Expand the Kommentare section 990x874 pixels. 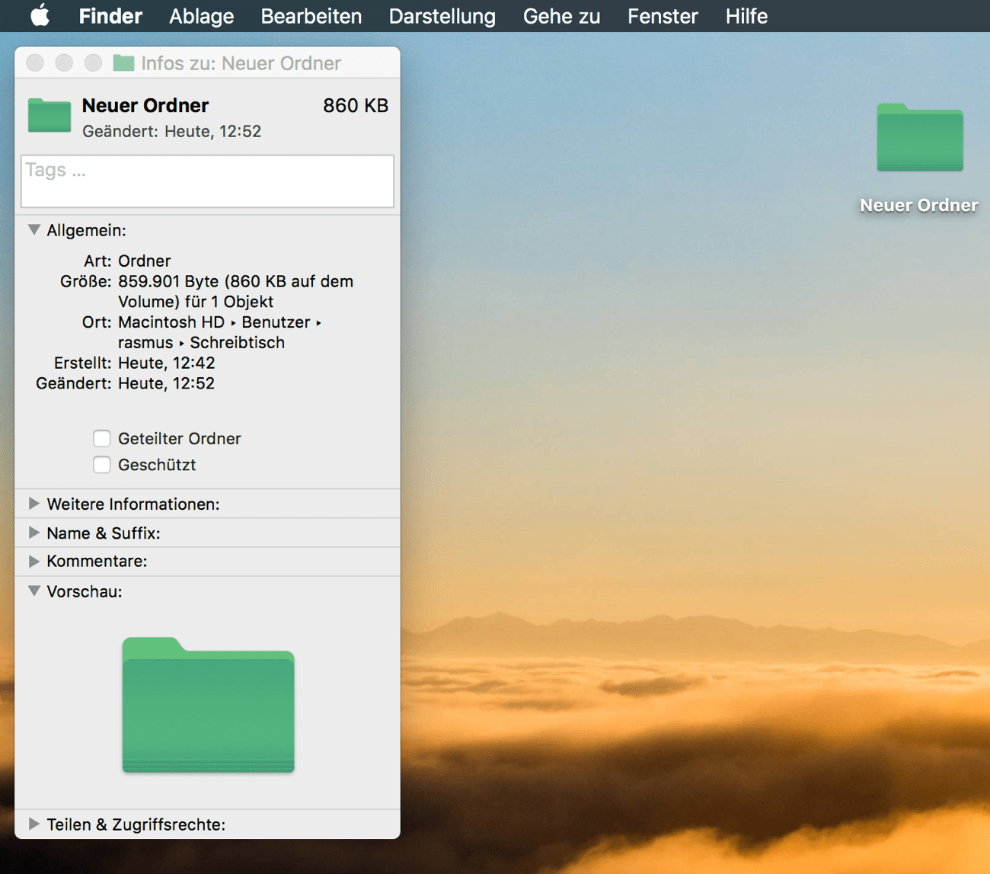point(34,562)
